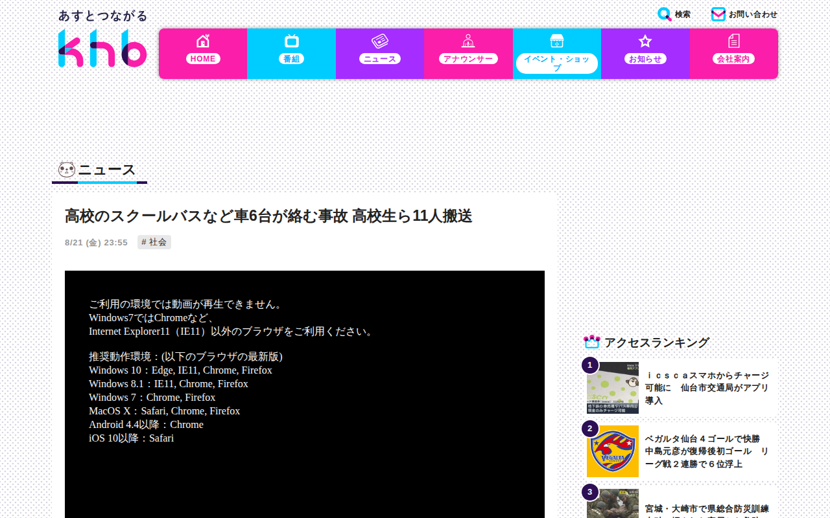Open the ベガルタ仙台4ゴール article headline
Viewport: 830px width, 518px height.
coord(707,451)
